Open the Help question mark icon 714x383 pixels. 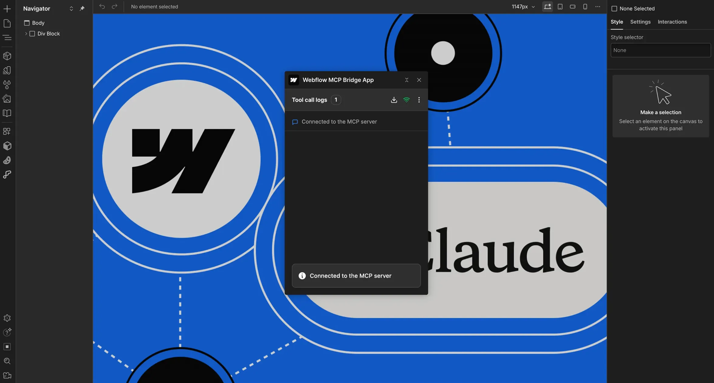(x=7, y=332)
